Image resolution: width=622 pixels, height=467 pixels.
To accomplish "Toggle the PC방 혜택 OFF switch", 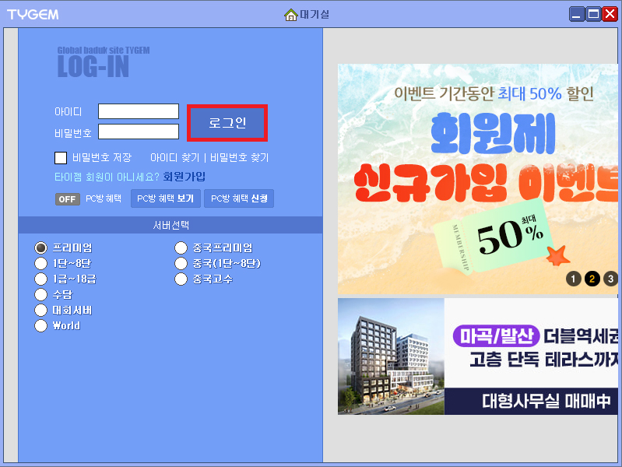I will click(x=68, y=199).
